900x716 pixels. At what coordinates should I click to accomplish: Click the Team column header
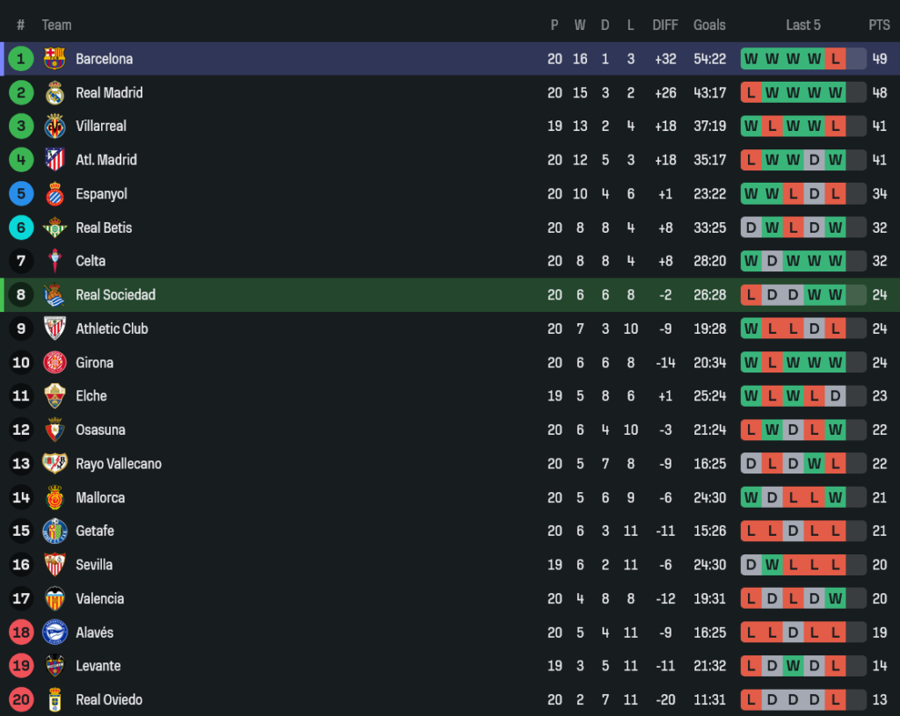pyautogui.click(x=57, y=25)
